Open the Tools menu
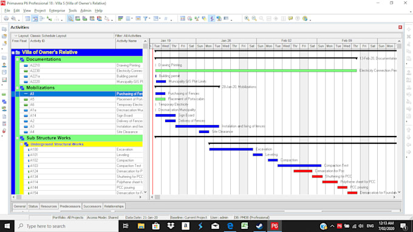The height and width of the screenshot is (232, 413). click(x=72, y=10)
